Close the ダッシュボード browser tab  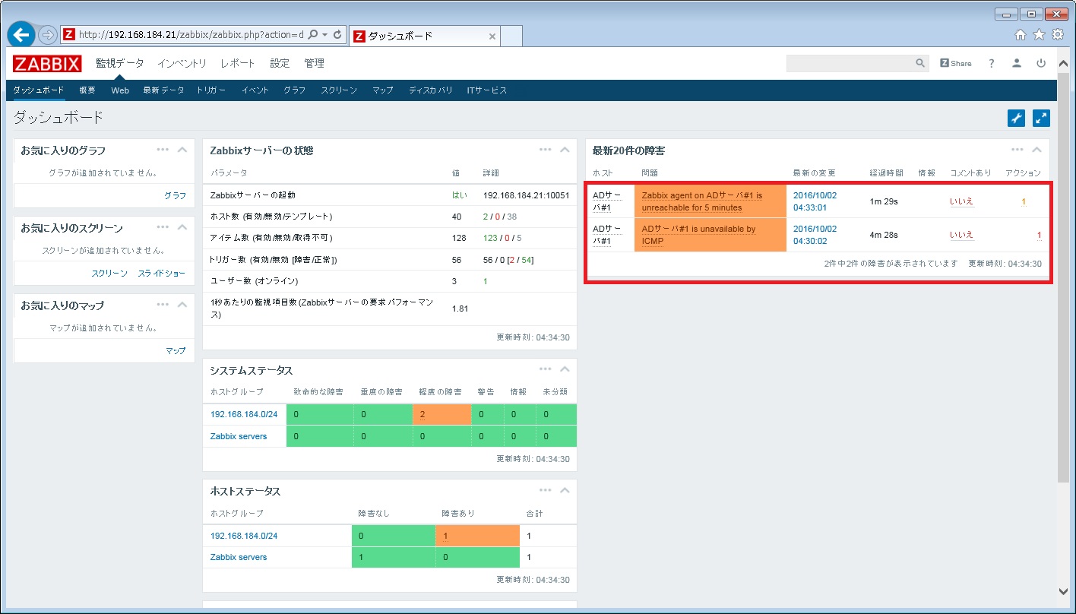pos(492,36)
